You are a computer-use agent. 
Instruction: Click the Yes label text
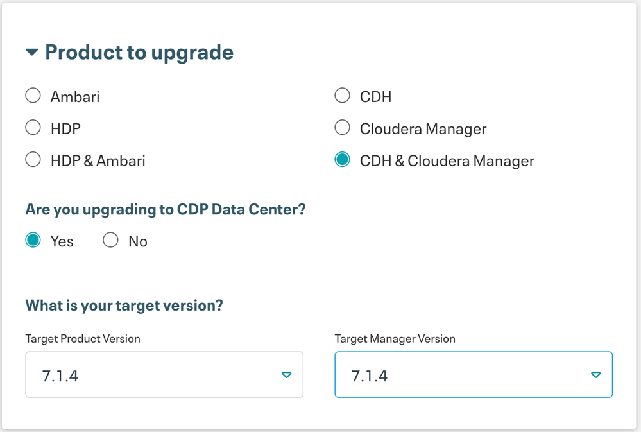[x=62, y=242]
